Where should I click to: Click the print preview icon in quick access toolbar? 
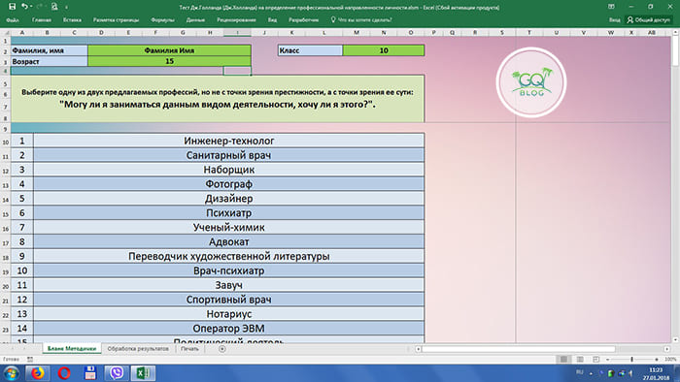click(54, 7)
